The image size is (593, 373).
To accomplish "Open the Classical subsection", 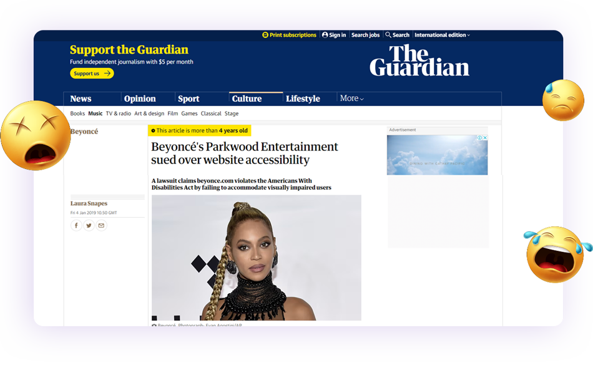I will tap(211, 114).
